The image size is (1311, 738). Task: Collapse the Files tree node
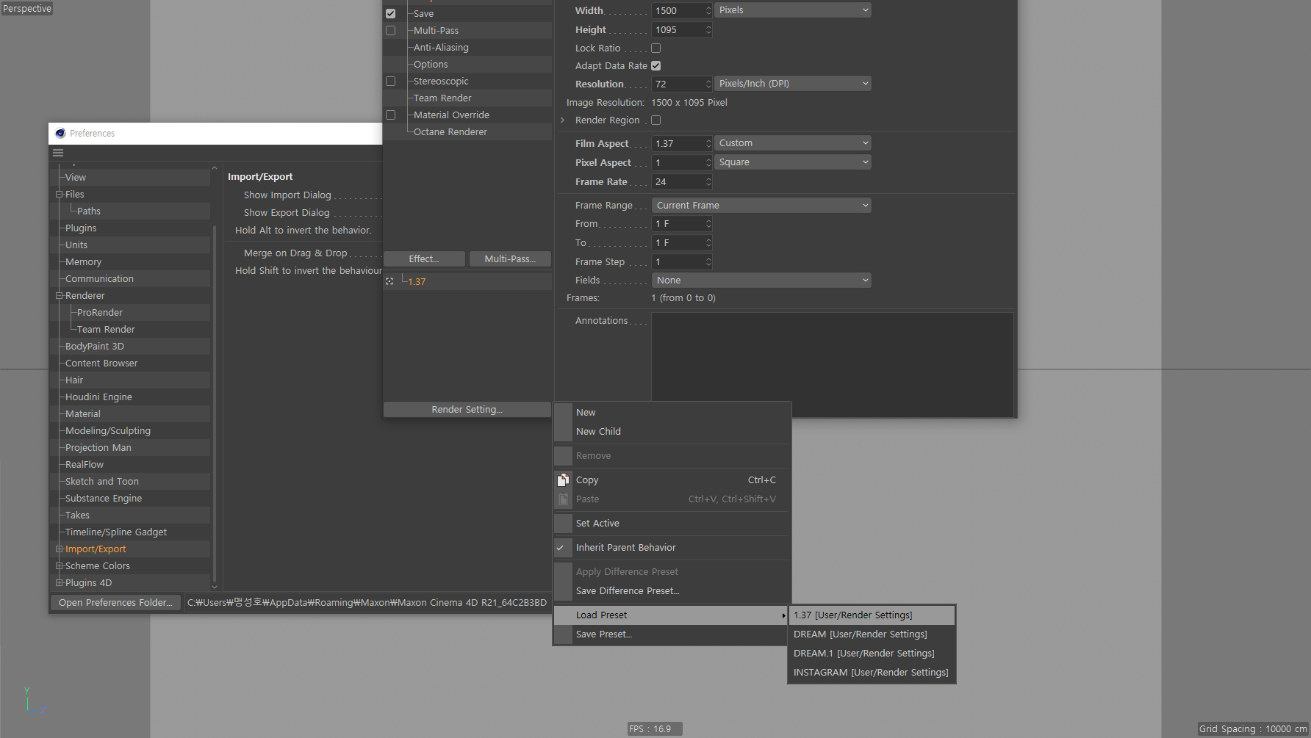pyautogui.click(x=60, y=195)
